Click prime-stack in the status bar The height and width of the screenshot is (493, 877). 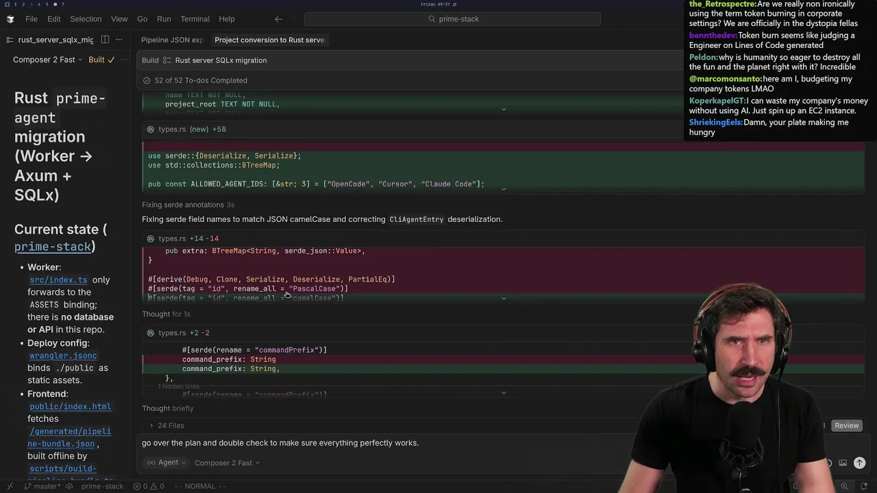[x=102, y=486]
